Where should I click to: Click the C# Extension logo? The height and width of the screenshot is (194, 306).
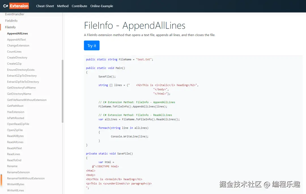(16, 6)
